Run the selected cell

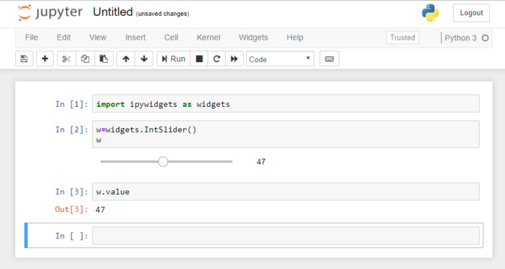point(174,59)
